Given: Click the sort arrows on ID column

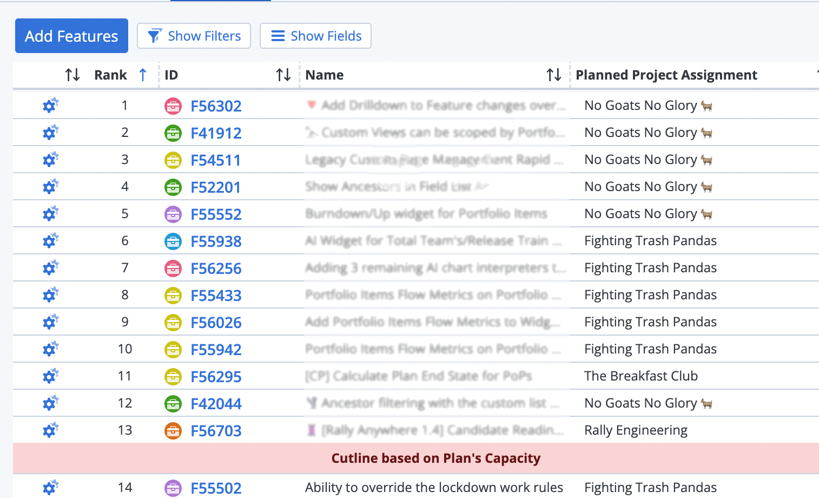Looking at the screenshot, I should click(283, 75).
